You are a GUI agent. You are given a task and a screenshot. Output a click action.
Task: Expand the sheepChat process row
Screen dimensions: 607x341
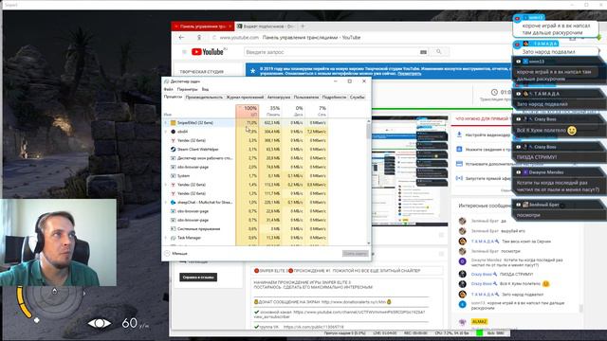coord(166,202)
